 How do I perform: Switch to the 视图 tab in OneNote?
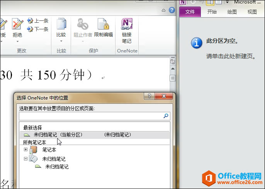pyautogui.click(x=252, y=12)
